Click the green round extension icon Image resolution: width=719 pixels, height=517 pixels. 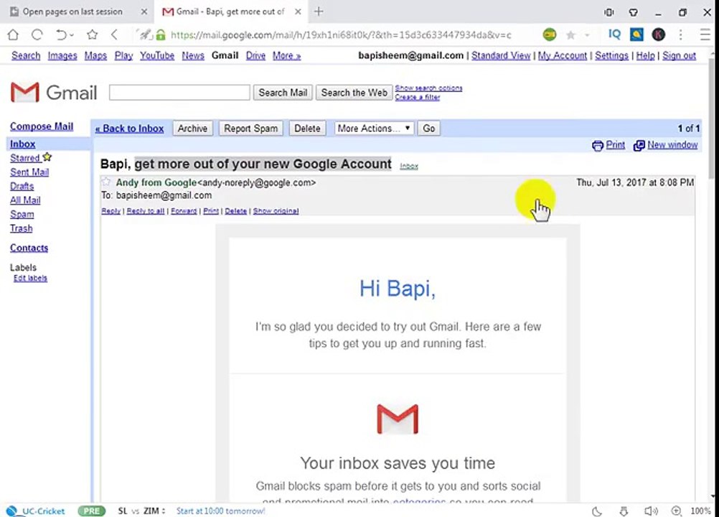point(550,34)
